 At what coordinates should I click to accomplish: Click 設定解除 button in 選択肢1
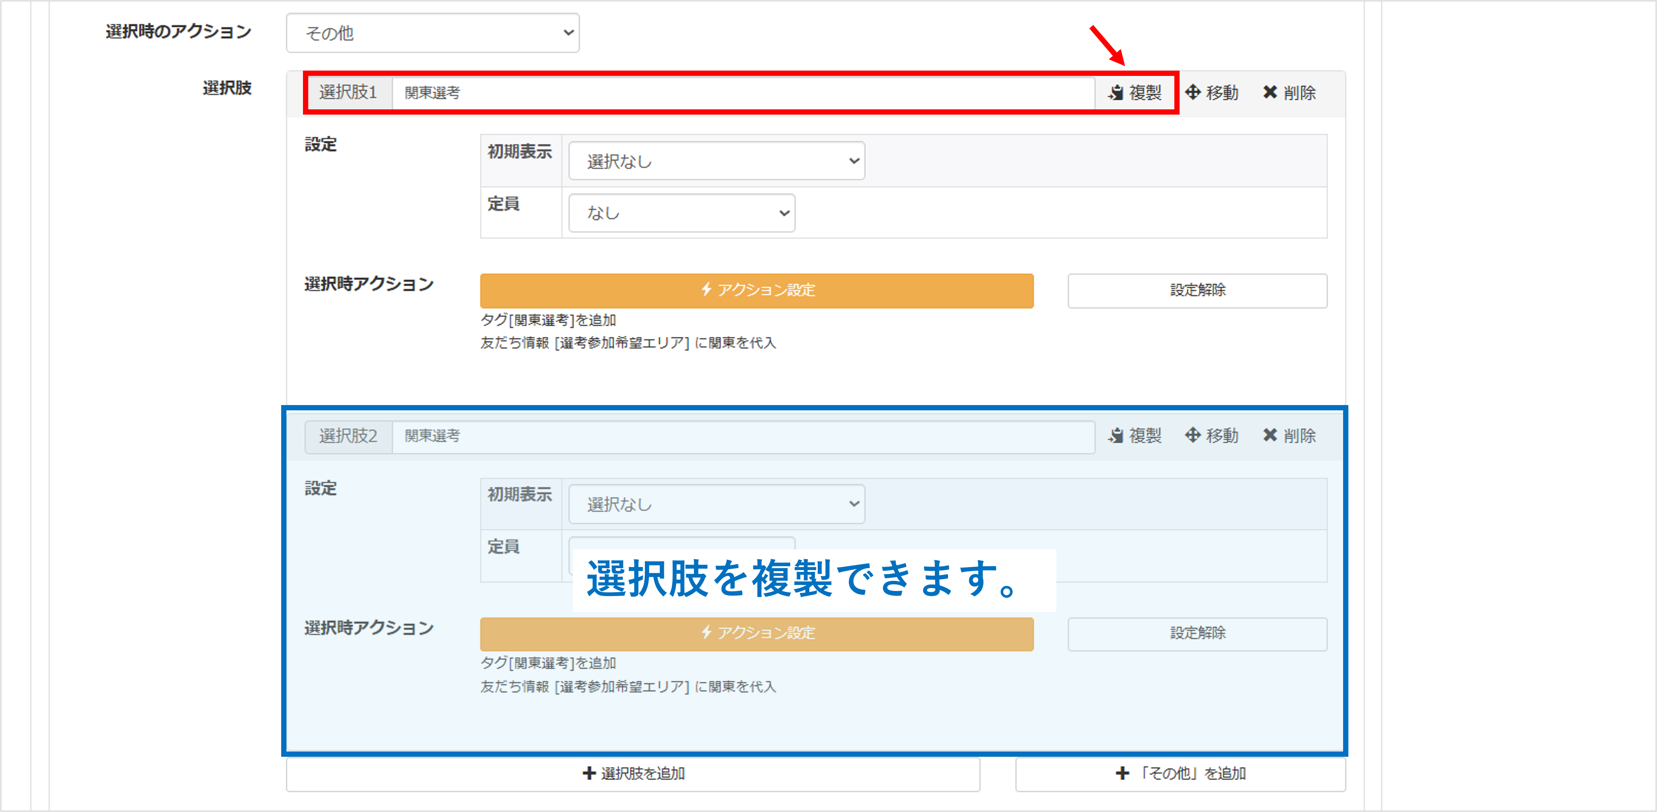click(1197, 290)
